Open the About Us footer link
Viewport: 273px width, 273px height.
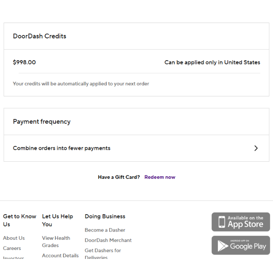pos(14,238)
